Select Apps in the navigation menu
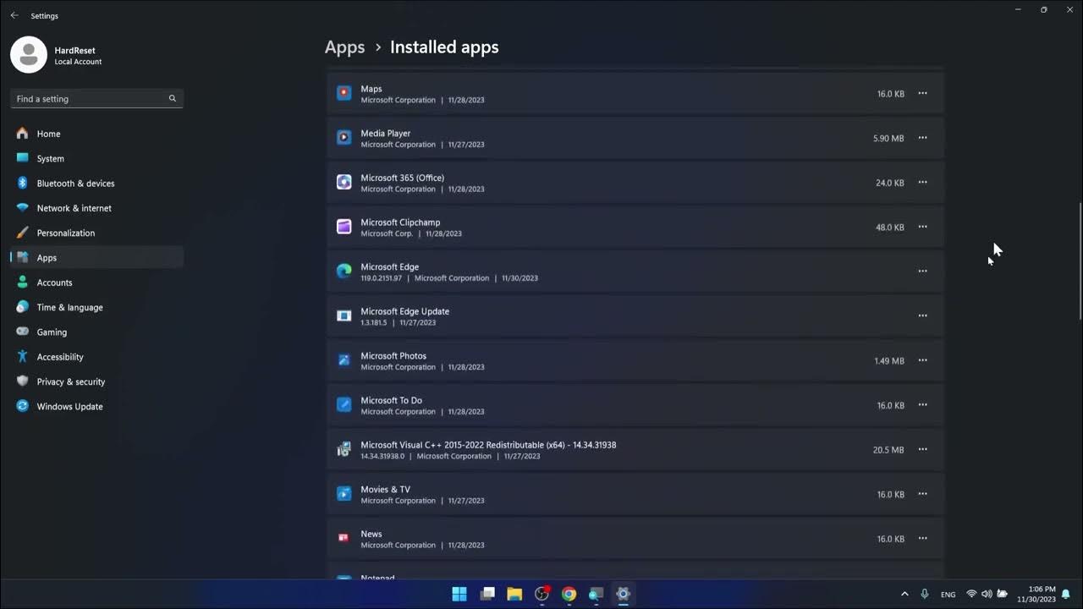 tap(47, 257)
